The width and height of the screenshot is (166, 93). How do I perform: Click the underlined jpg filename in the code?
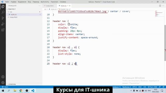(82, 11)
